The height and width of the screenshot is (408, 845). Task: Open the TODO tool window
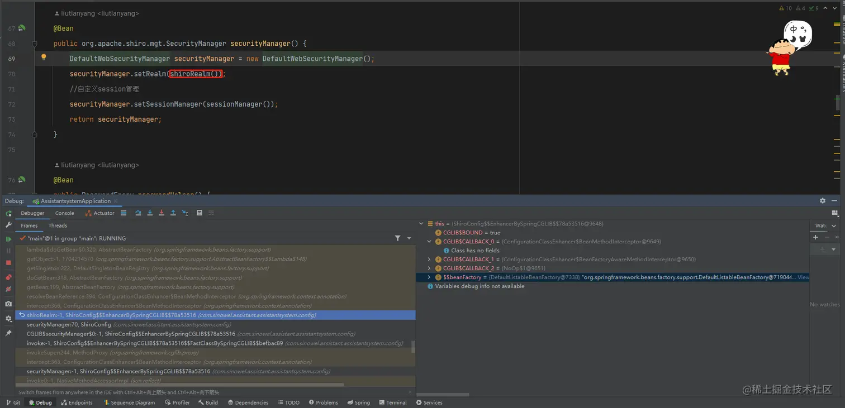tap(288, 402)
